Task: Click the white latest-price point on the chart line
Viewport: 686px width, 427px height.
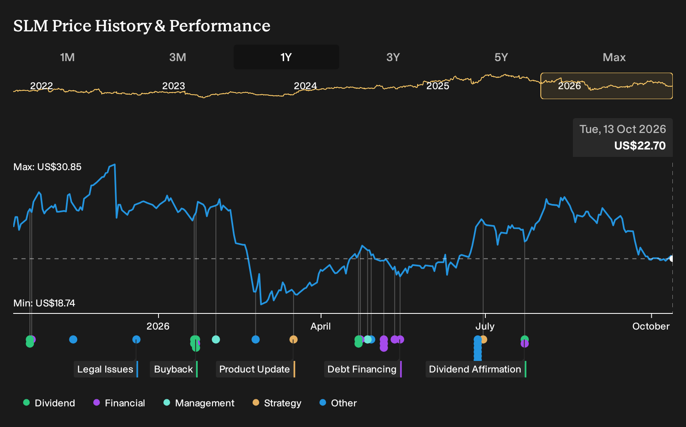Action: pos(672,259)
